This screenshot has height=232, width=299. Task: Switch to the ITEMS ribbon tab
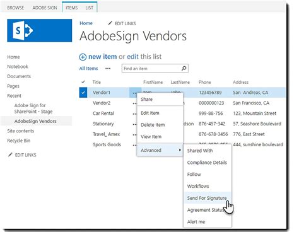pos(71,8)
